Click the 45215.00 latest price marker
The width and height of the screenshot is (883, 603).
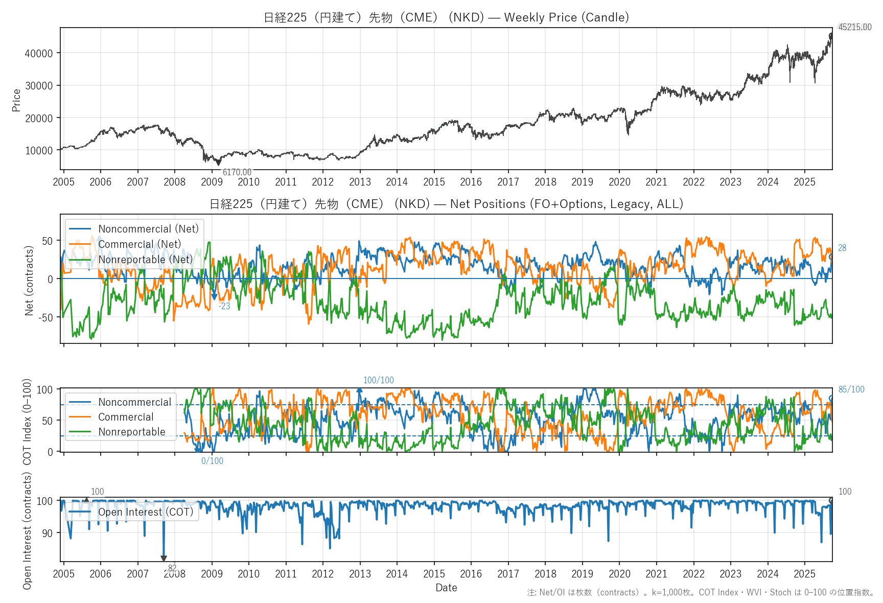tap(831, 35)
